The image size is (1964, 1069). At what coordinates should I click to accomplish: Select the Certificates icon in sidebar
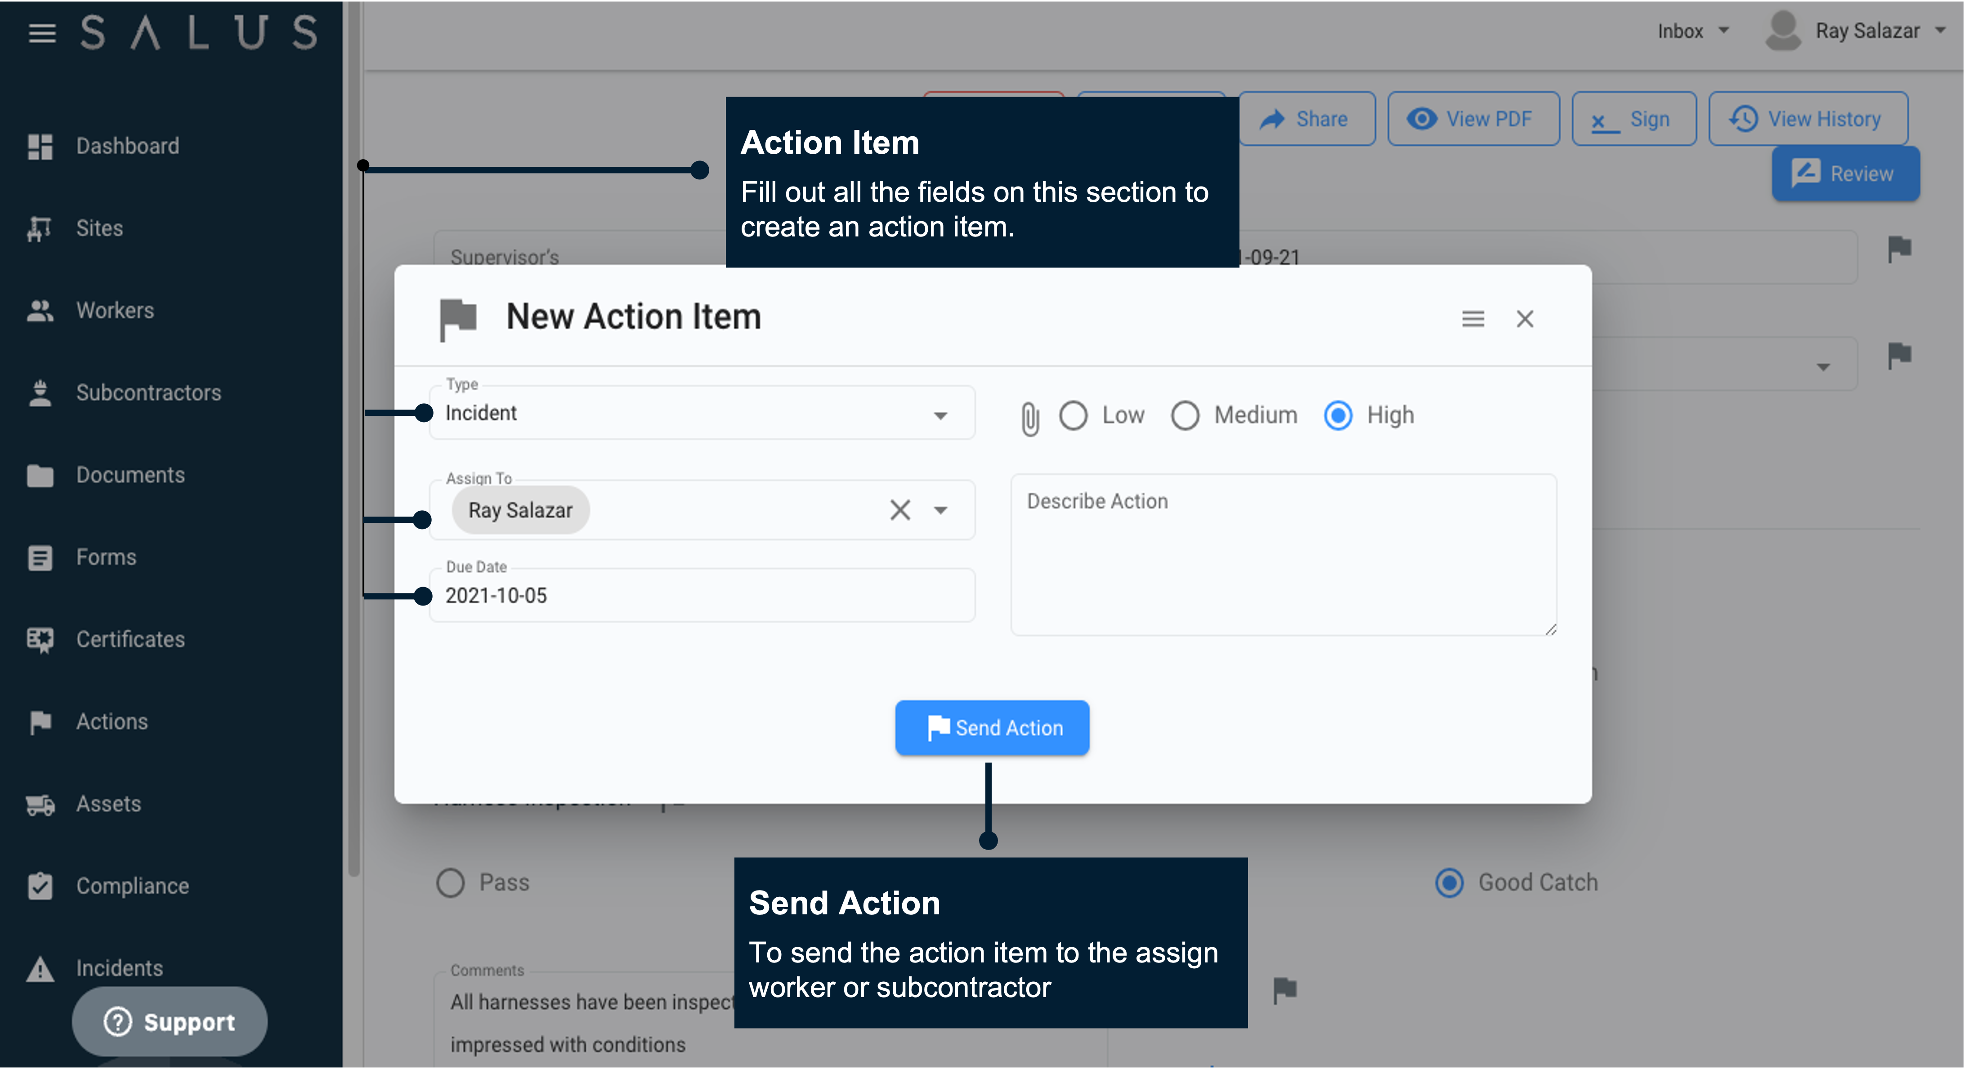click(40, 640)
